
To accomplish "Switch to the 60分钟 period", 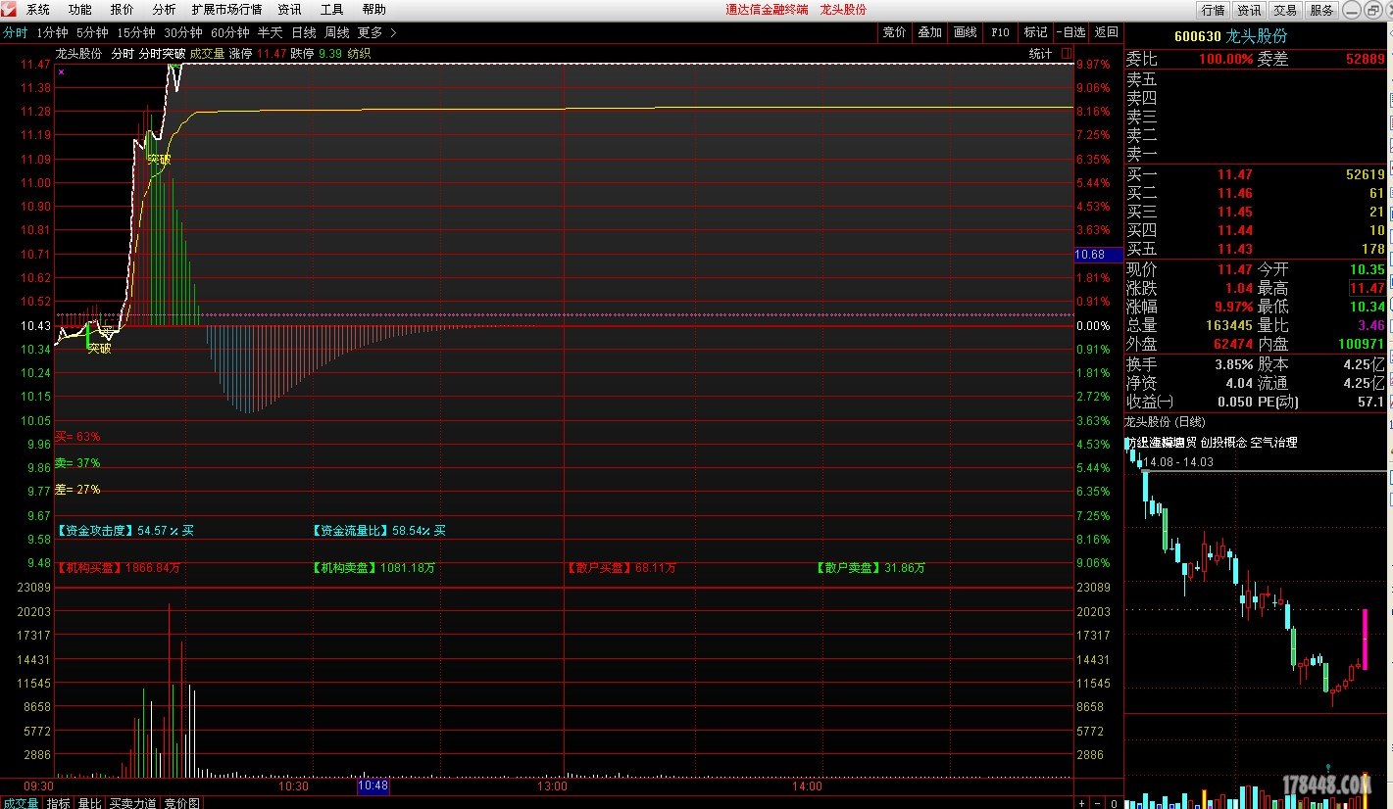I will tap(229, 32).
